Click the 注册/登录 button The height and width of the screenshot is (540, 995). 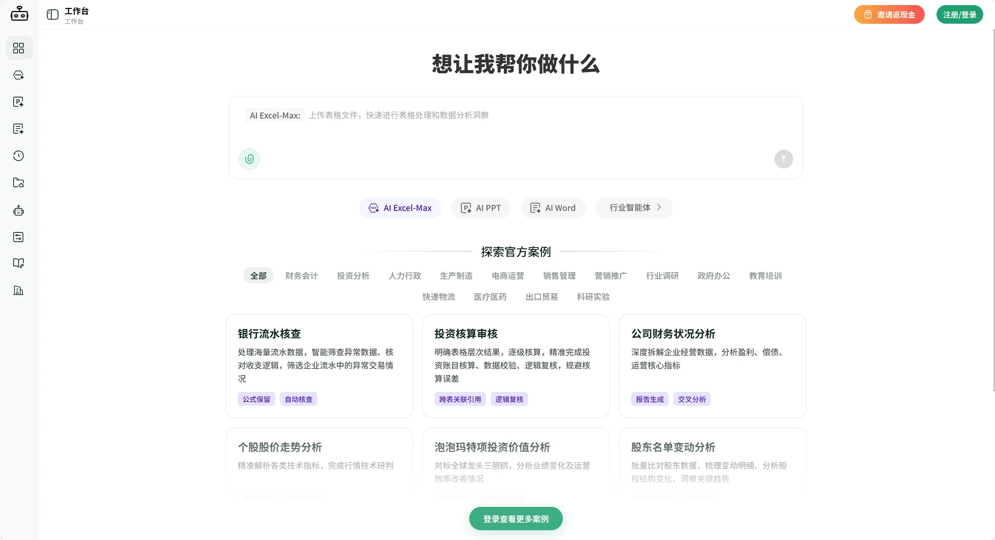coord(959,14)
